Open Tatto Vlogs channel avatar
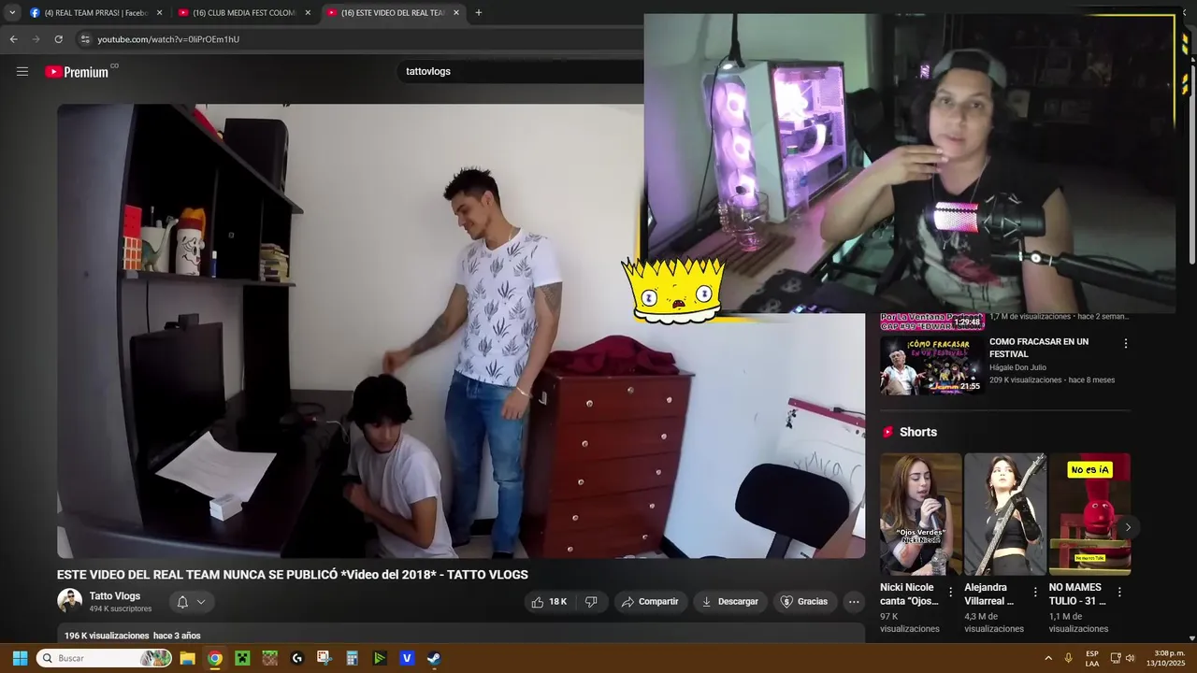The width and height of the screenshot is (1197, 673). [x=69, y=601]
